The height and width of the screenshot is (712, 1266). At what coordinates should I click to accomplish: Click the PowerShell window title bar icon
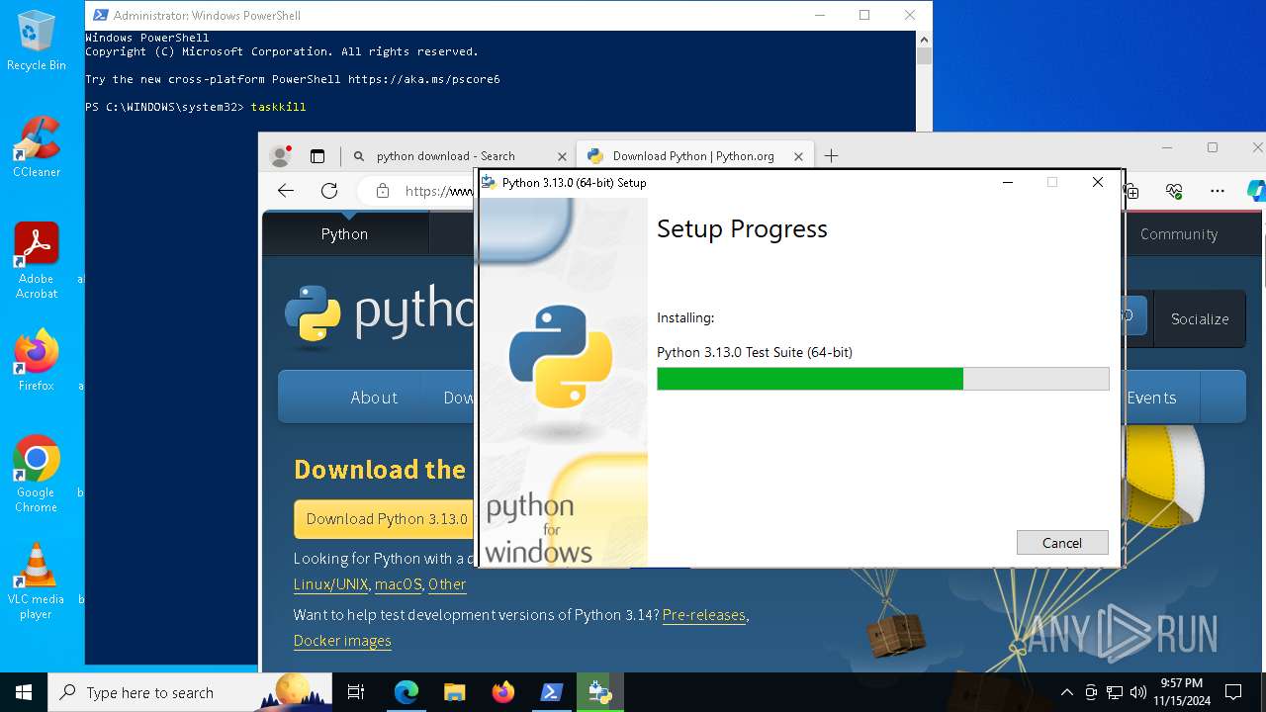point(100,15)
